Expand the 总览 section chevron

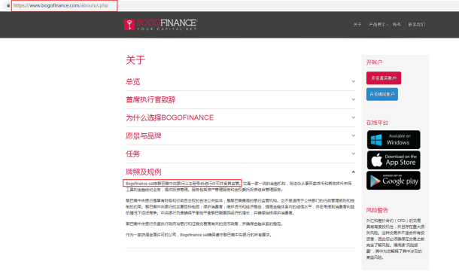[x=354, y=81]
